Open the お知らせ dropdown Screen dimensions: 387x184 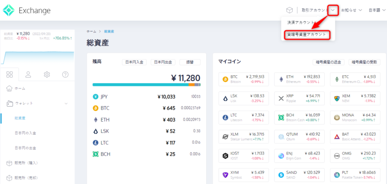click(352, 10)
